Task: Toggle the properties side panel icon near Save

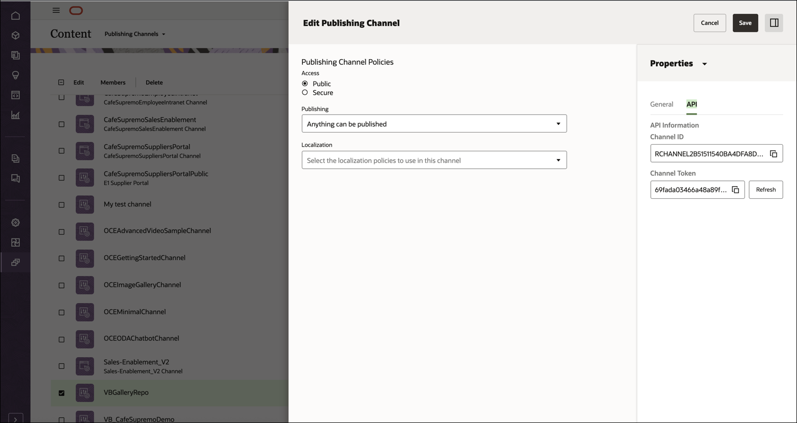Action: pyautogui.click(x=774, y=22)
